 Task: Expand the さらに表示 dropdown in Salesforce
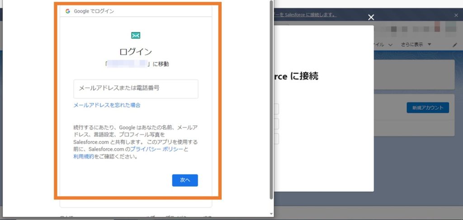pyautogui.click(x=416, y=45)
